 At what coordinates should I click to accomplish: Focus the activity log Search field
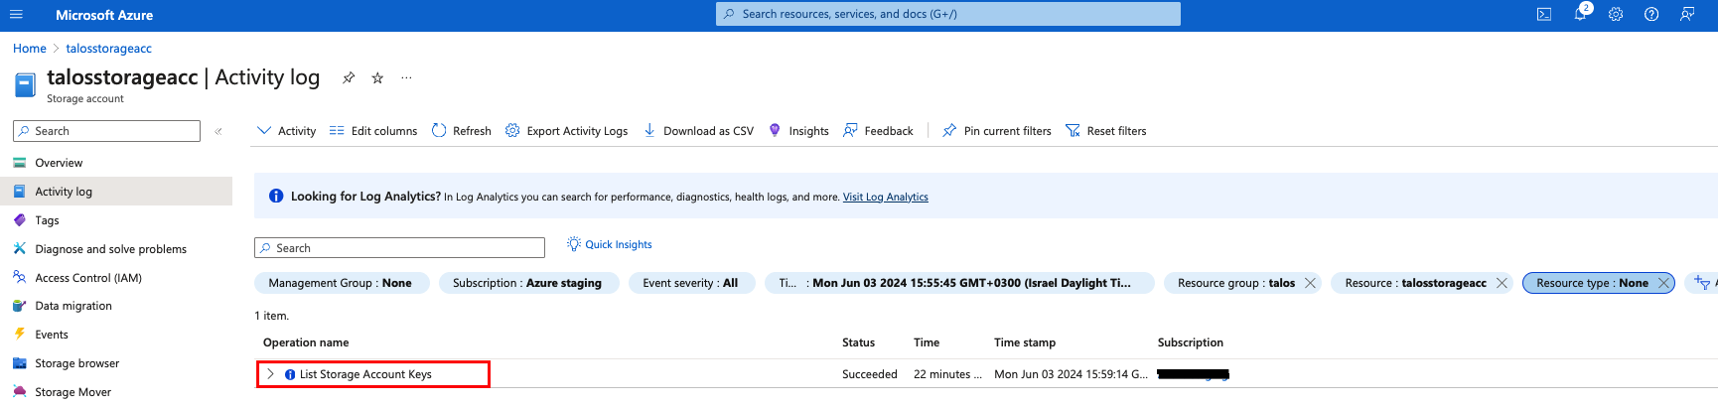click(x=399, y=248)
